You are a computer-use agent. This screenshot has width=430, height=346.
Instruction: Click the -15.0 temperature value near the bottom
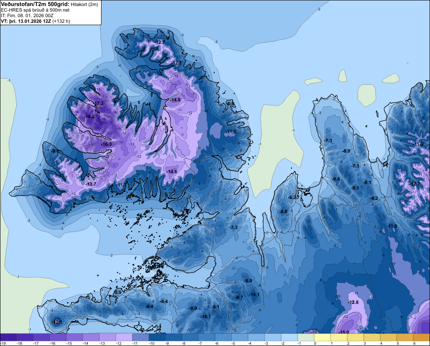[344, 332]
